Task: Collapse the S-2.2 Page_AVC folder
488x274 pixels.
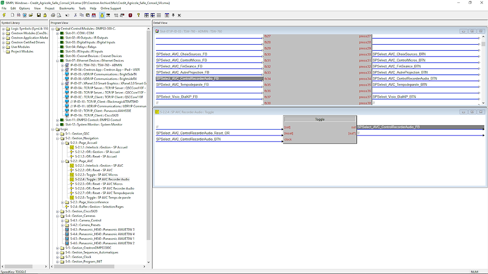Action: [x=63, y=161]
